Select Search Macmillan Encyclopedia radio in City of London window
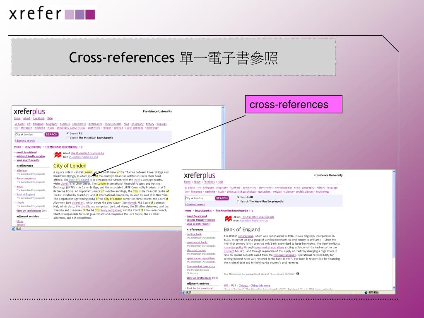 point(67,138)
